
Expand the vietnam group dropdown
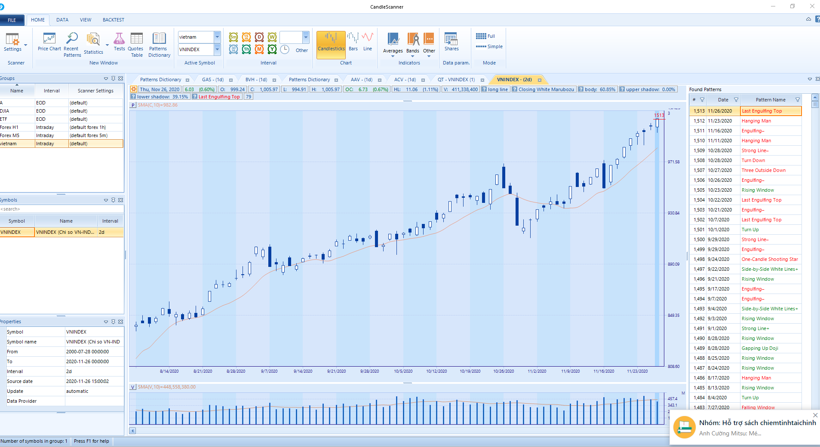[217, 37]
